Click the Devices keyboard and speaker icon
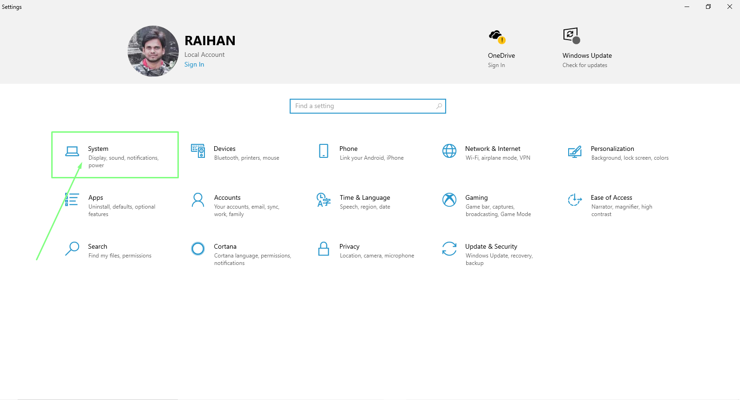 click(198, 151)
